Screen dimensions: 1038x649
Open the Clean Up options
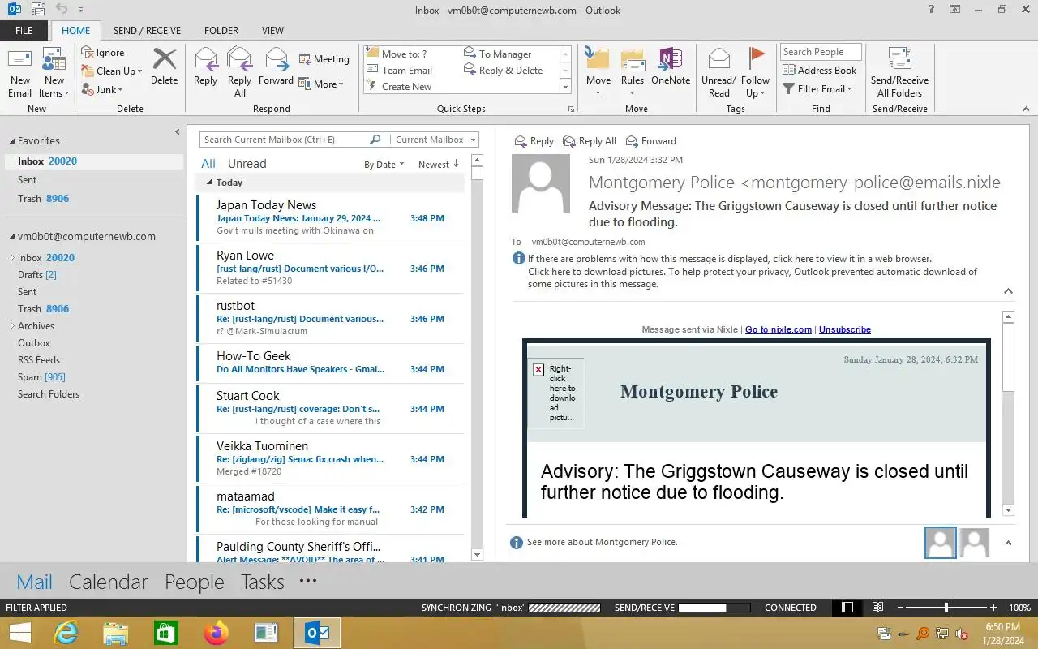coord(112,71)
